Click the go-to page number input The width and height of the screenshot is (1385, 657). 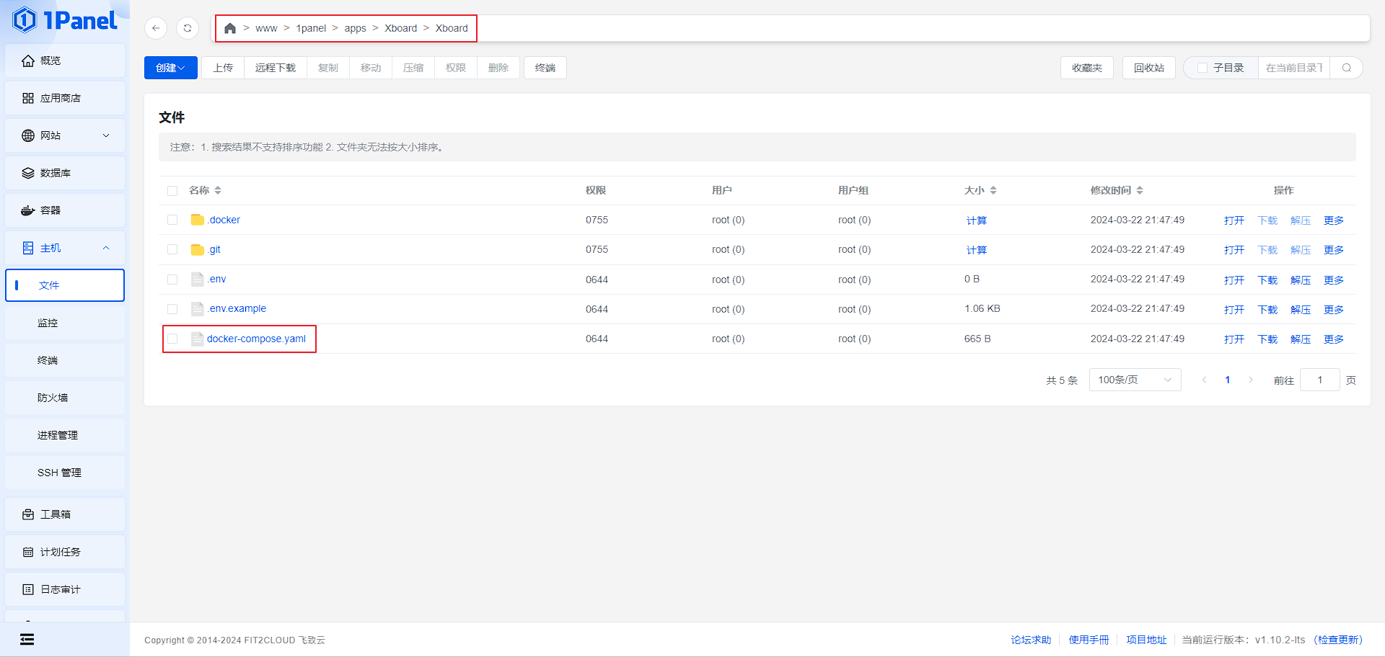[x=1319, y=380]
